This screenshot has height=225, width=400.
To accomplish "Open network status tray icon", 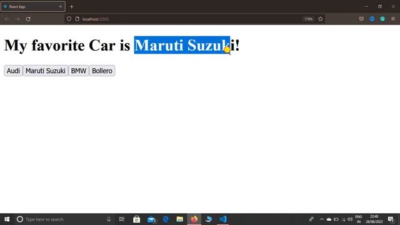I will 343,219.
